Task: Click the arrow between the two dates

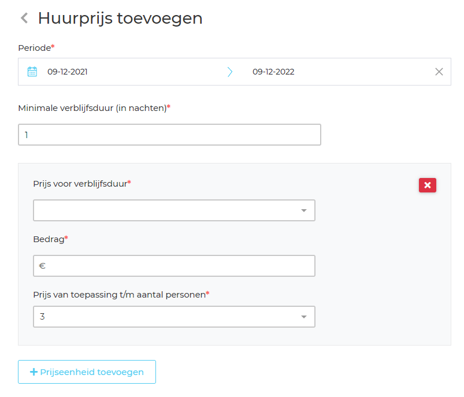Action: [x=230, y=72]
